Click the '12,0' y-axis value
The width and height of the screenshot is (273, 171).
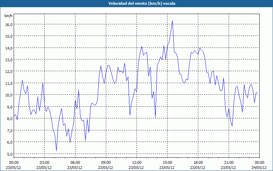point(9,71)
